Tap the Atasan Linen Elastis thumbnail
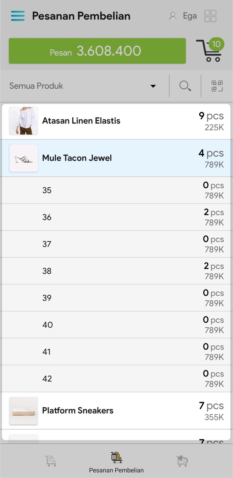This screenshot has height=478, width=233. [24, 121]
